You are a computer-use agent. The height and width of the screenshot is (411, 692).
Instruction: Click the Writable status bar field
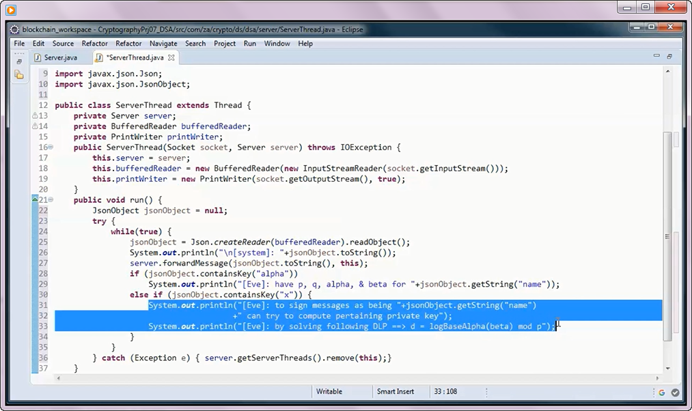(329, 391)
